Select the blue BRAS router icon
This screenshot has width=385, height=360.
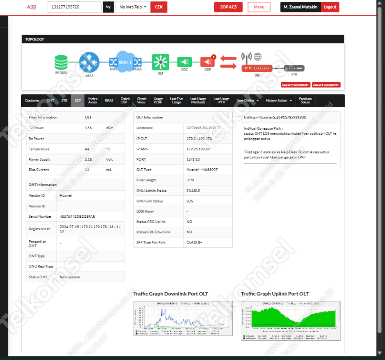click(89, 62)
